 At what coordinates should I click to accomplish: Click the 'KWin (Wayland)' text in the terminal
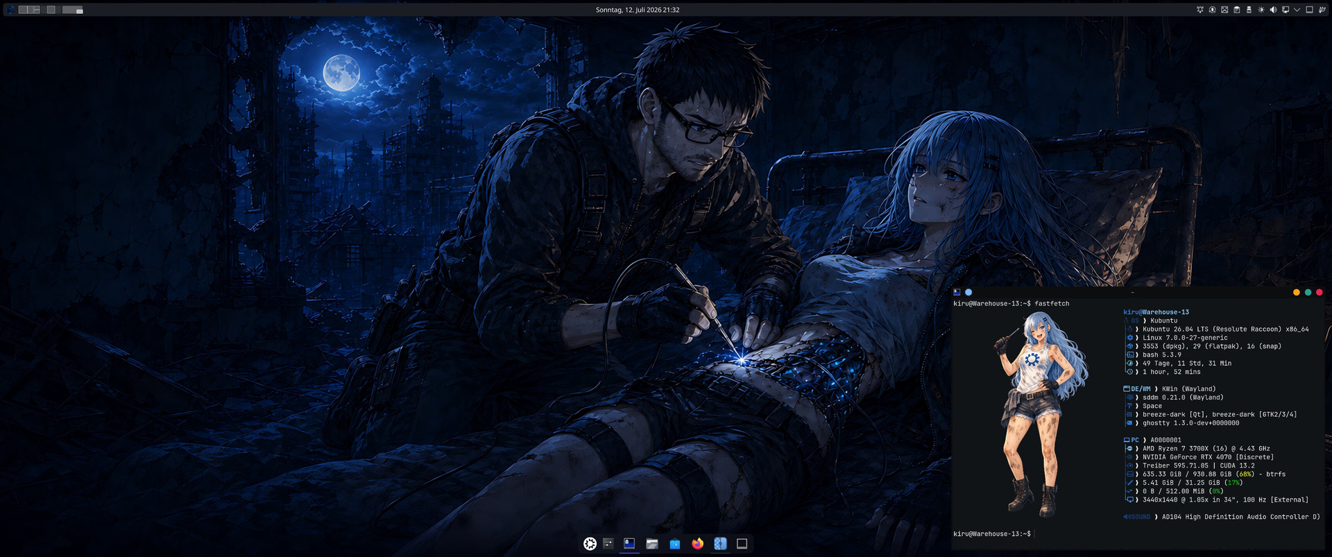[1189, 389]
